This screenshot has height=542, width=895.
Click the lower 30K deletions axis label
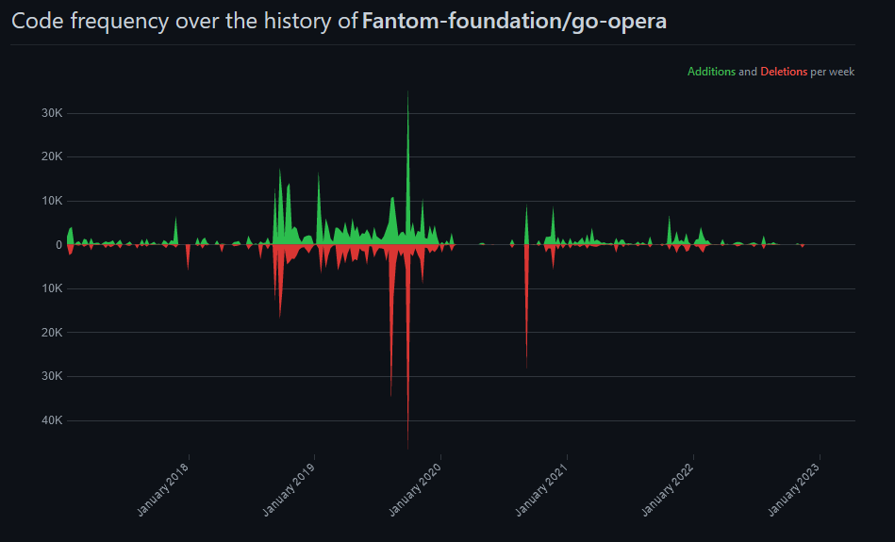tap(52, 376)
